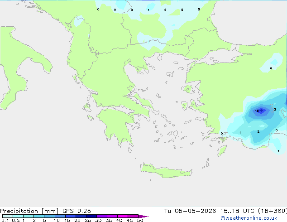287x222 pixels.
Task: Click the 'GFS 0.25' model label
Action: point(77,211)
